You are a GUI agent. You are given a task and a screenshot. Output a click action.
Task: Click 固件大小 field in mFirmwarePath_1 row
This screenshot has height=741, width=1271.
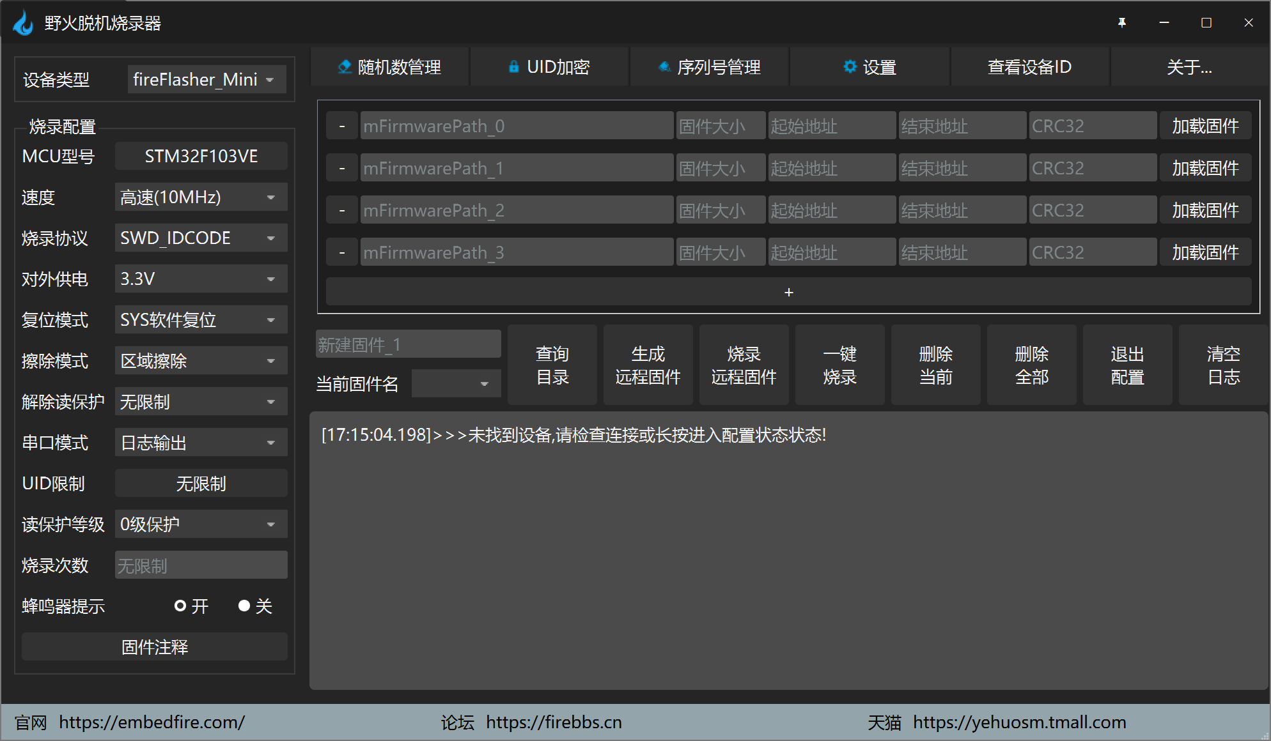[x=721, y=168]
